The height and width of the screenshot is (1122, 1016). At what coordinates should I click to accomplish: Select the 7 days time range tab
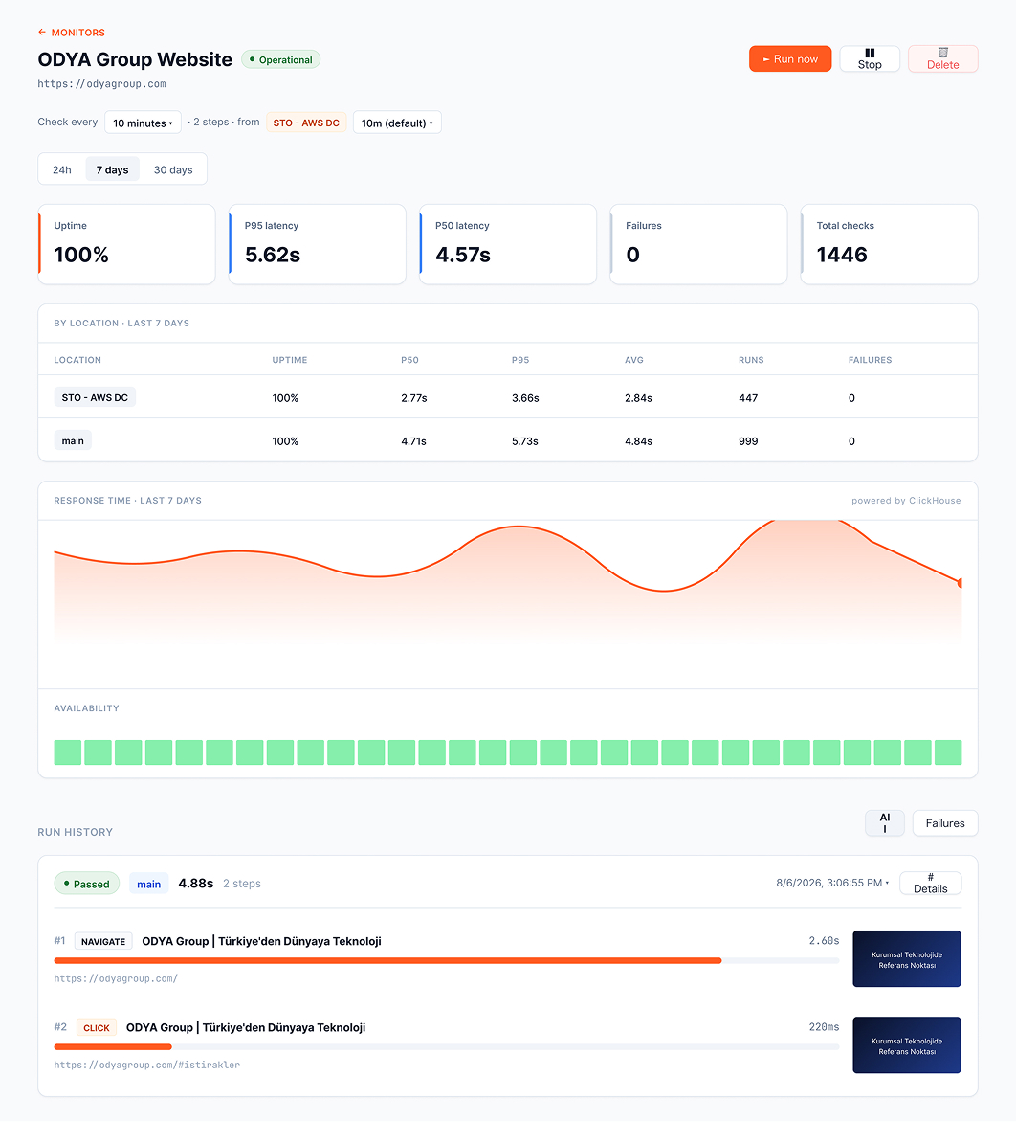112,169
